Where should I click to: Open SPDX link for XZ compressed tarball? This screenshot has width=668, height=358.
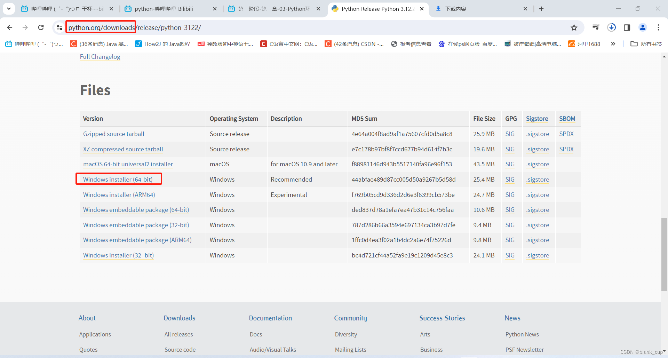tap(566, 149)
